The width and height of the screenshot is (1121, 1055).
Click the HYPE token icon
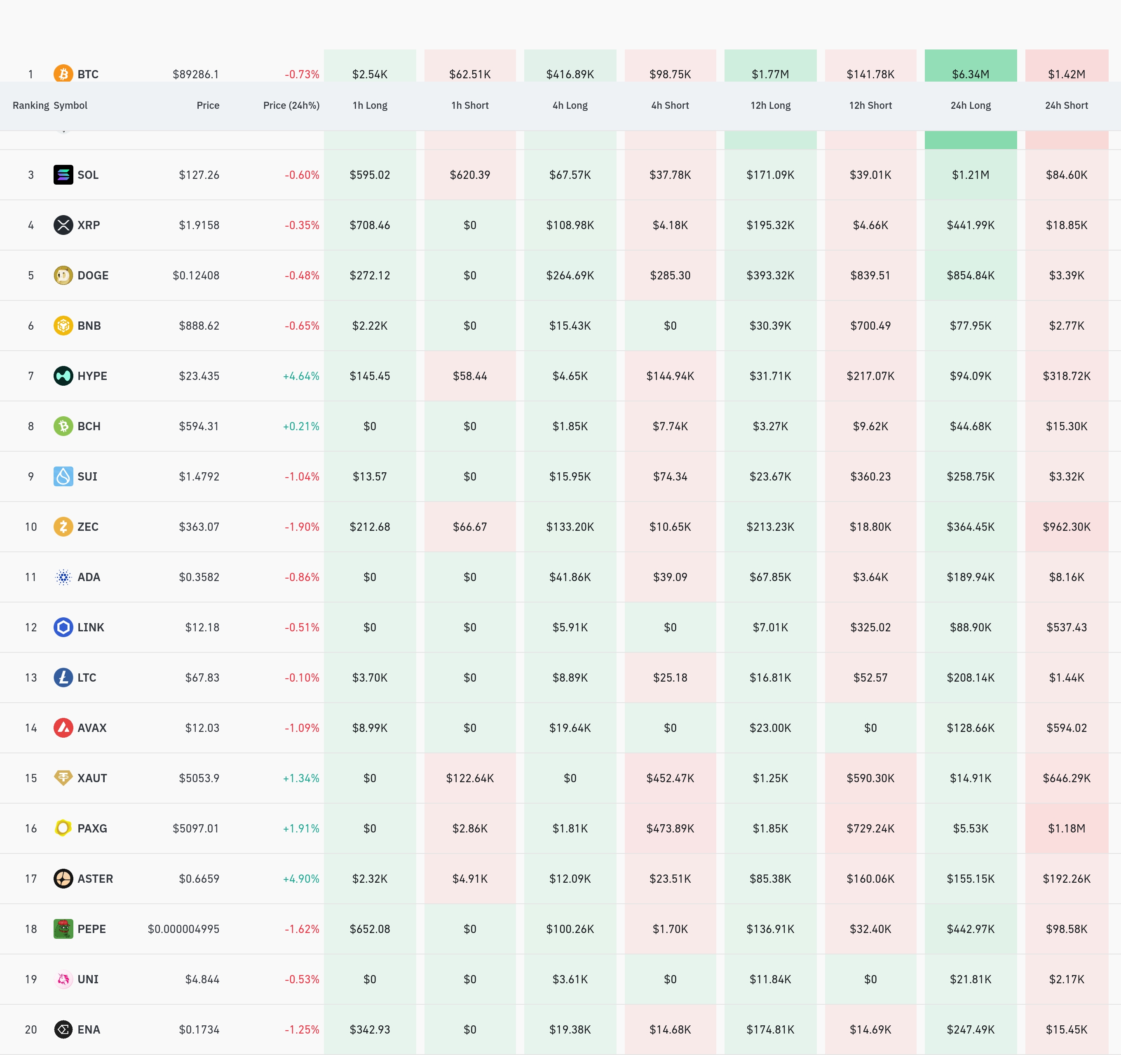point(63,376)
